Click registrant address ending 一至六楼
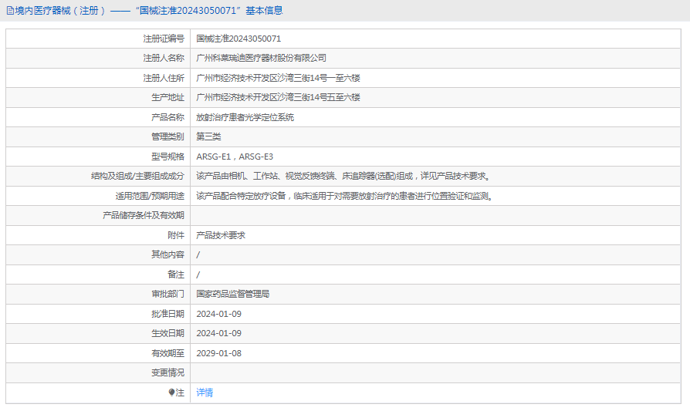 278,78
